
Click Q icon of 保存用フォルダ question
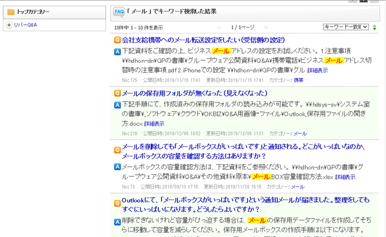point(117,93)
